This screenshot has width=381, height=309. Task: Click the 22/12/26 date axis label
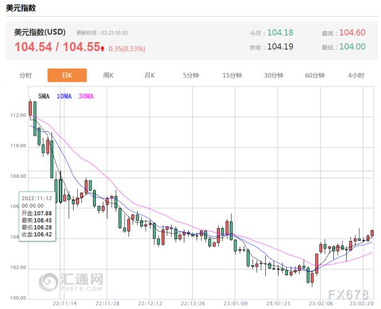pos(193,303)
